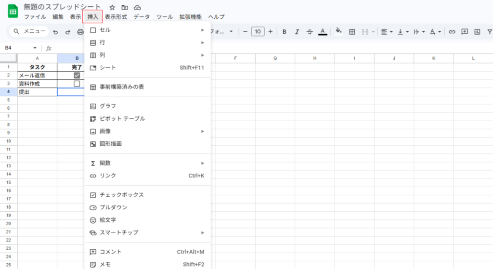The width and height of the screenshot is (493, 269).
Task: Toggle strikethrough formatting
Action: pos(310,32)
